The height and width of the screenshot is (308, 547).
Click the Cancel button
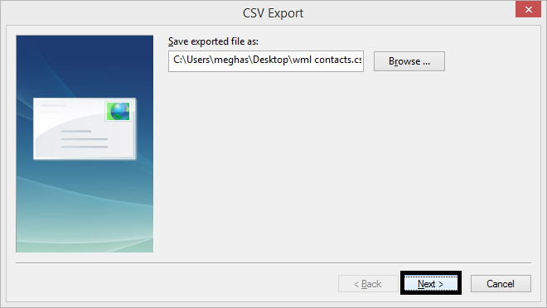[501, 284]
